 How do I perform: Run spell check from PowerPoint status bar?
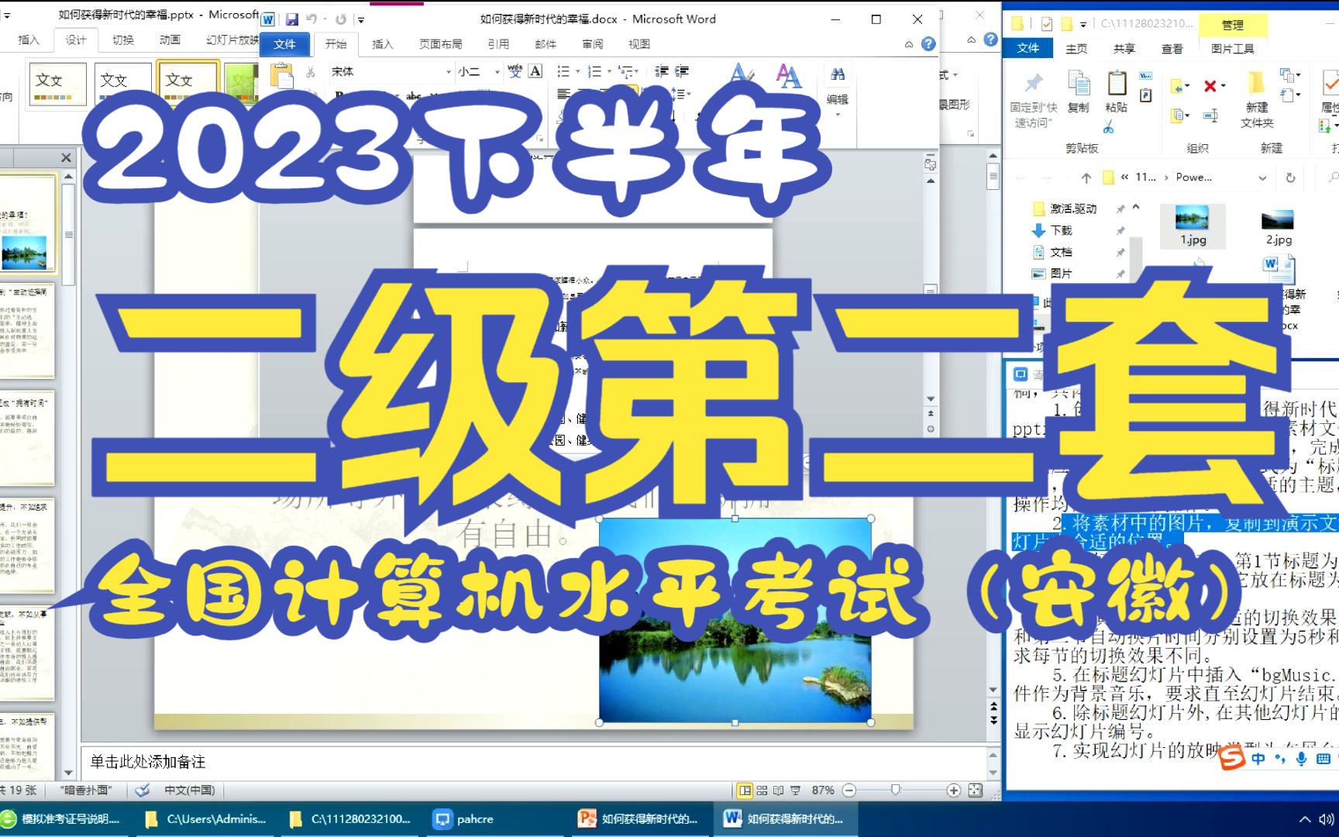(x=143, y=790)
